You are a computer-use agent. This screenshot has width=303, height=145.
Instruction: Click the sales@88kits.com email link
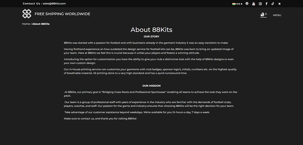pos(54,3)
